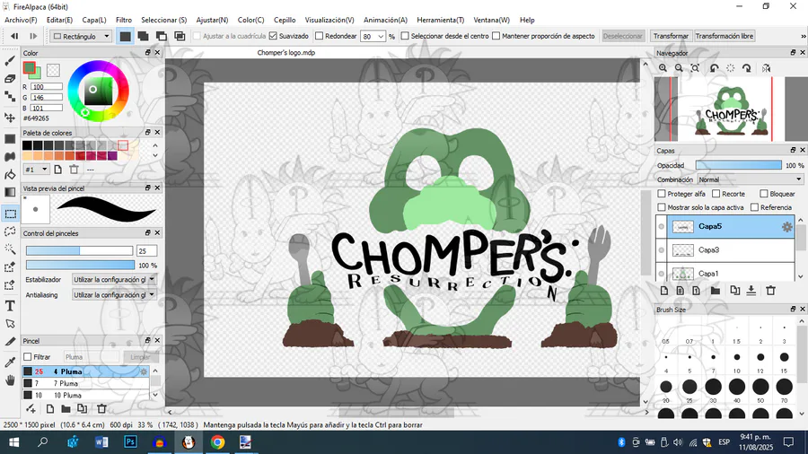Viewport: 808px width, 454px height.
Task: Fit canvas to window in Navigator
Action: [695, 68]
